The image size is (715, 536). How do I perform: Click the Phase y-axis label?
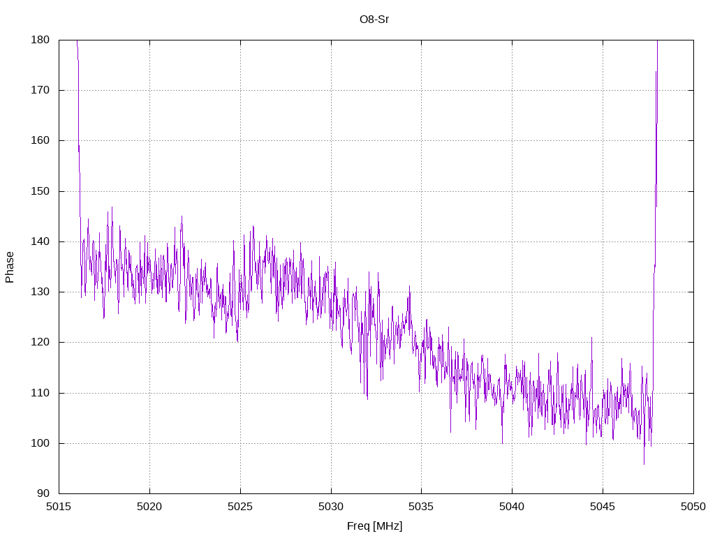point(10,267)
